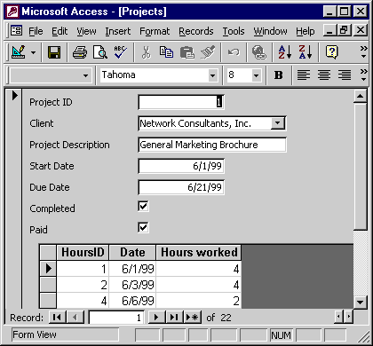
Task: Open the Insert menu
Action: pyautogui.click(x=118, y=31)
